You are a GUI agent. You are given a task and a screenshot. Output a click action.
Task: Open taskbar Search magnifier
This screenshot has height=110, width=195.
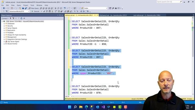[x=75, y=107]
